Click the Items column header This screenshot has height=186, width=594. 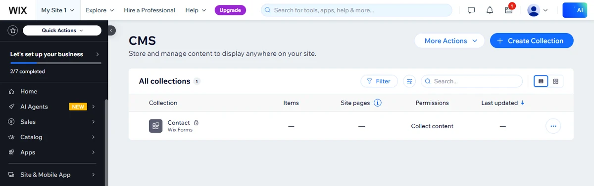pos(291,103)
